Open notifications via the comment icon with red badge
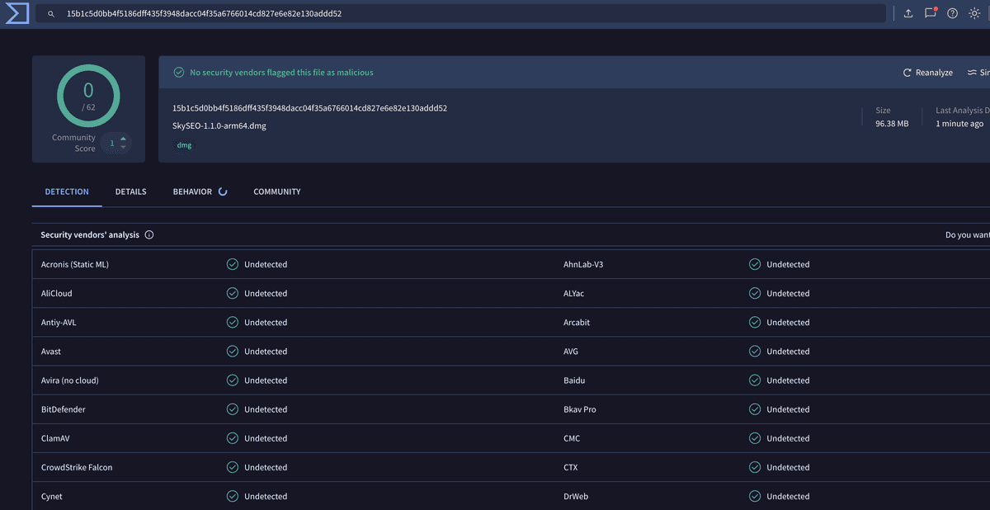This screenshot has height=510, width=990. point(931,13)
